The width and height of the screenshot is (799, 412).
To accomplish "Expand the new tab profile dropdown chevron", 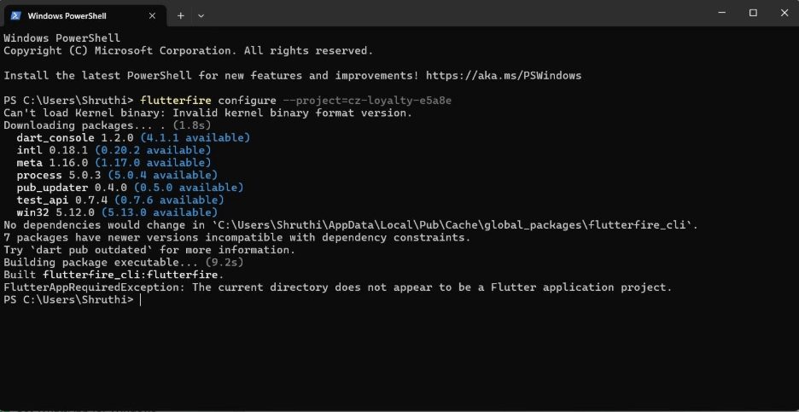I will coord(201,15).
